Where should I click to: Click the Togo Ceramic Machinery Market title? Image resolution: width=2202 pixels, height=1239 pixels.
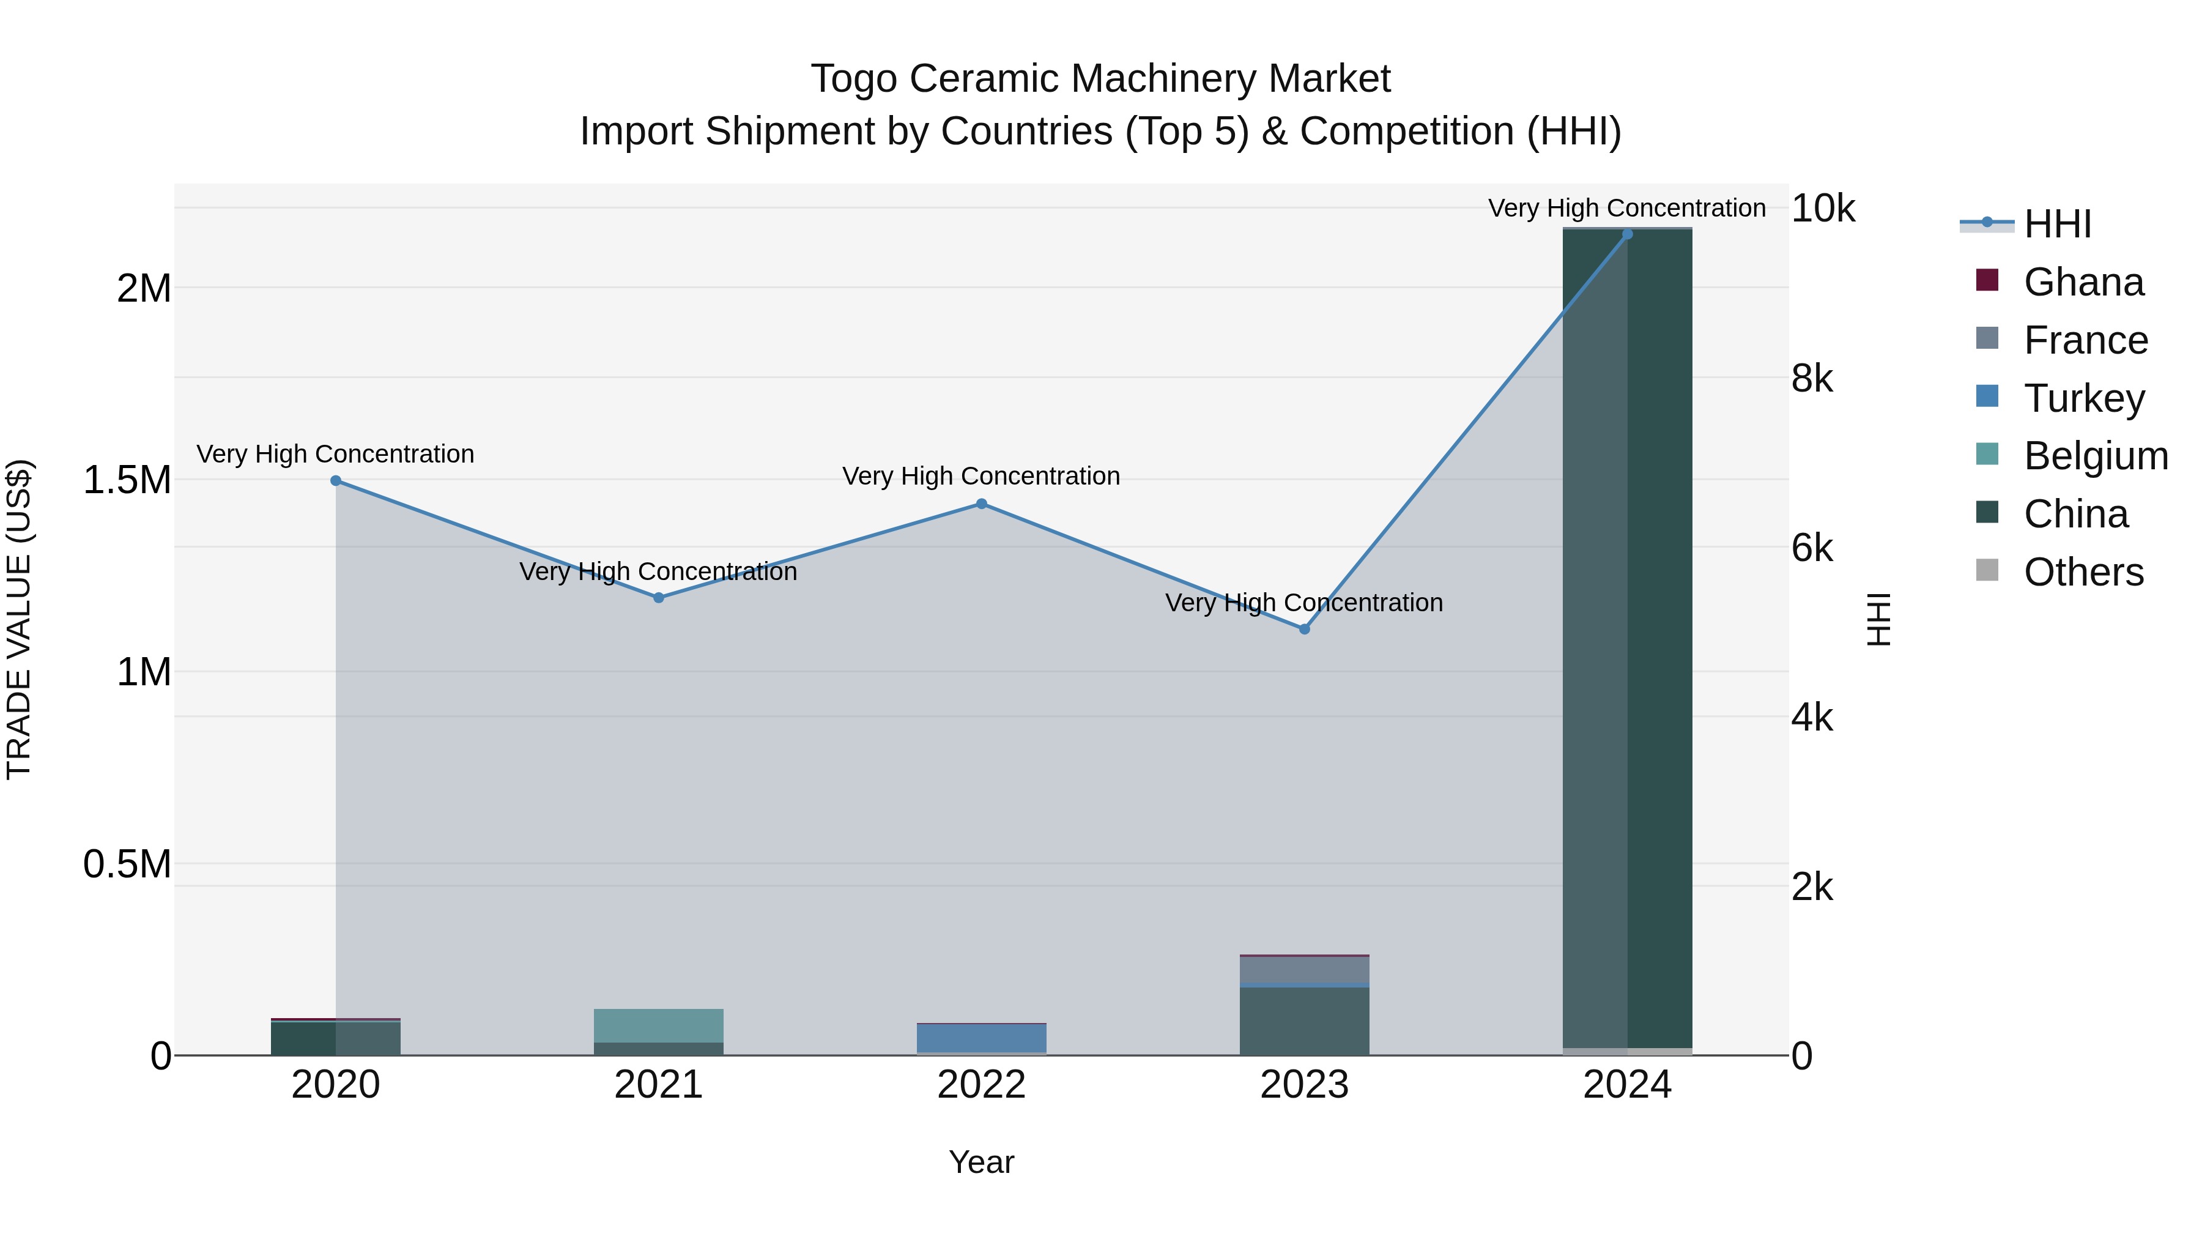pos(1101,79)
